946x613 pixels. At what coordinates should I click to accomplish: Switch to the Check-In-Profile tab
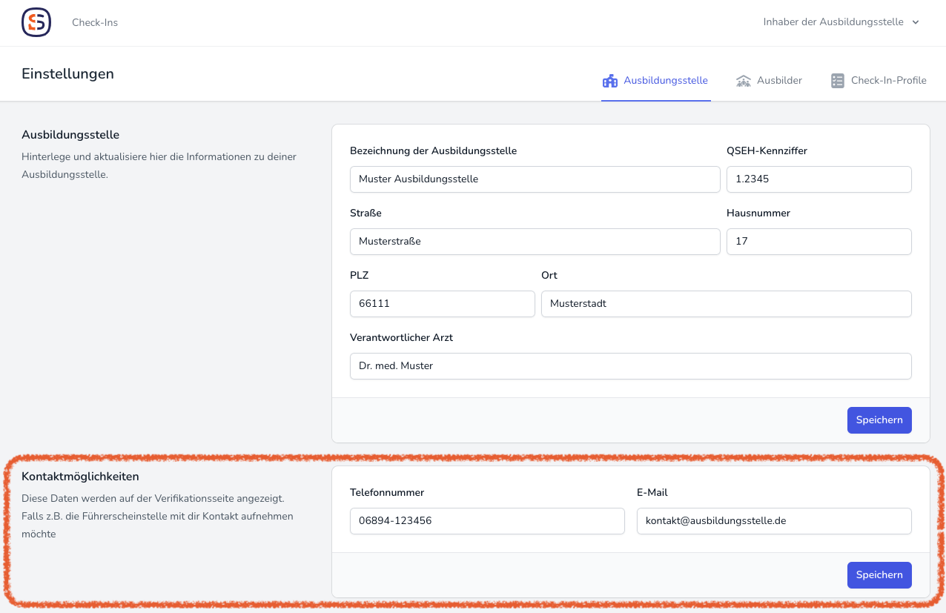pyautogui.click(x=888, y=80)
